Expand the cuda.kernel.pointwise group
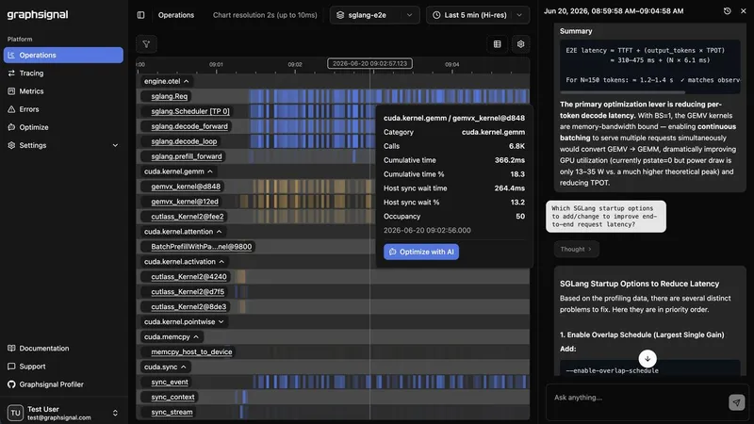Image resolution: width=754 pixels, height=424 pixels. (184, 321)
